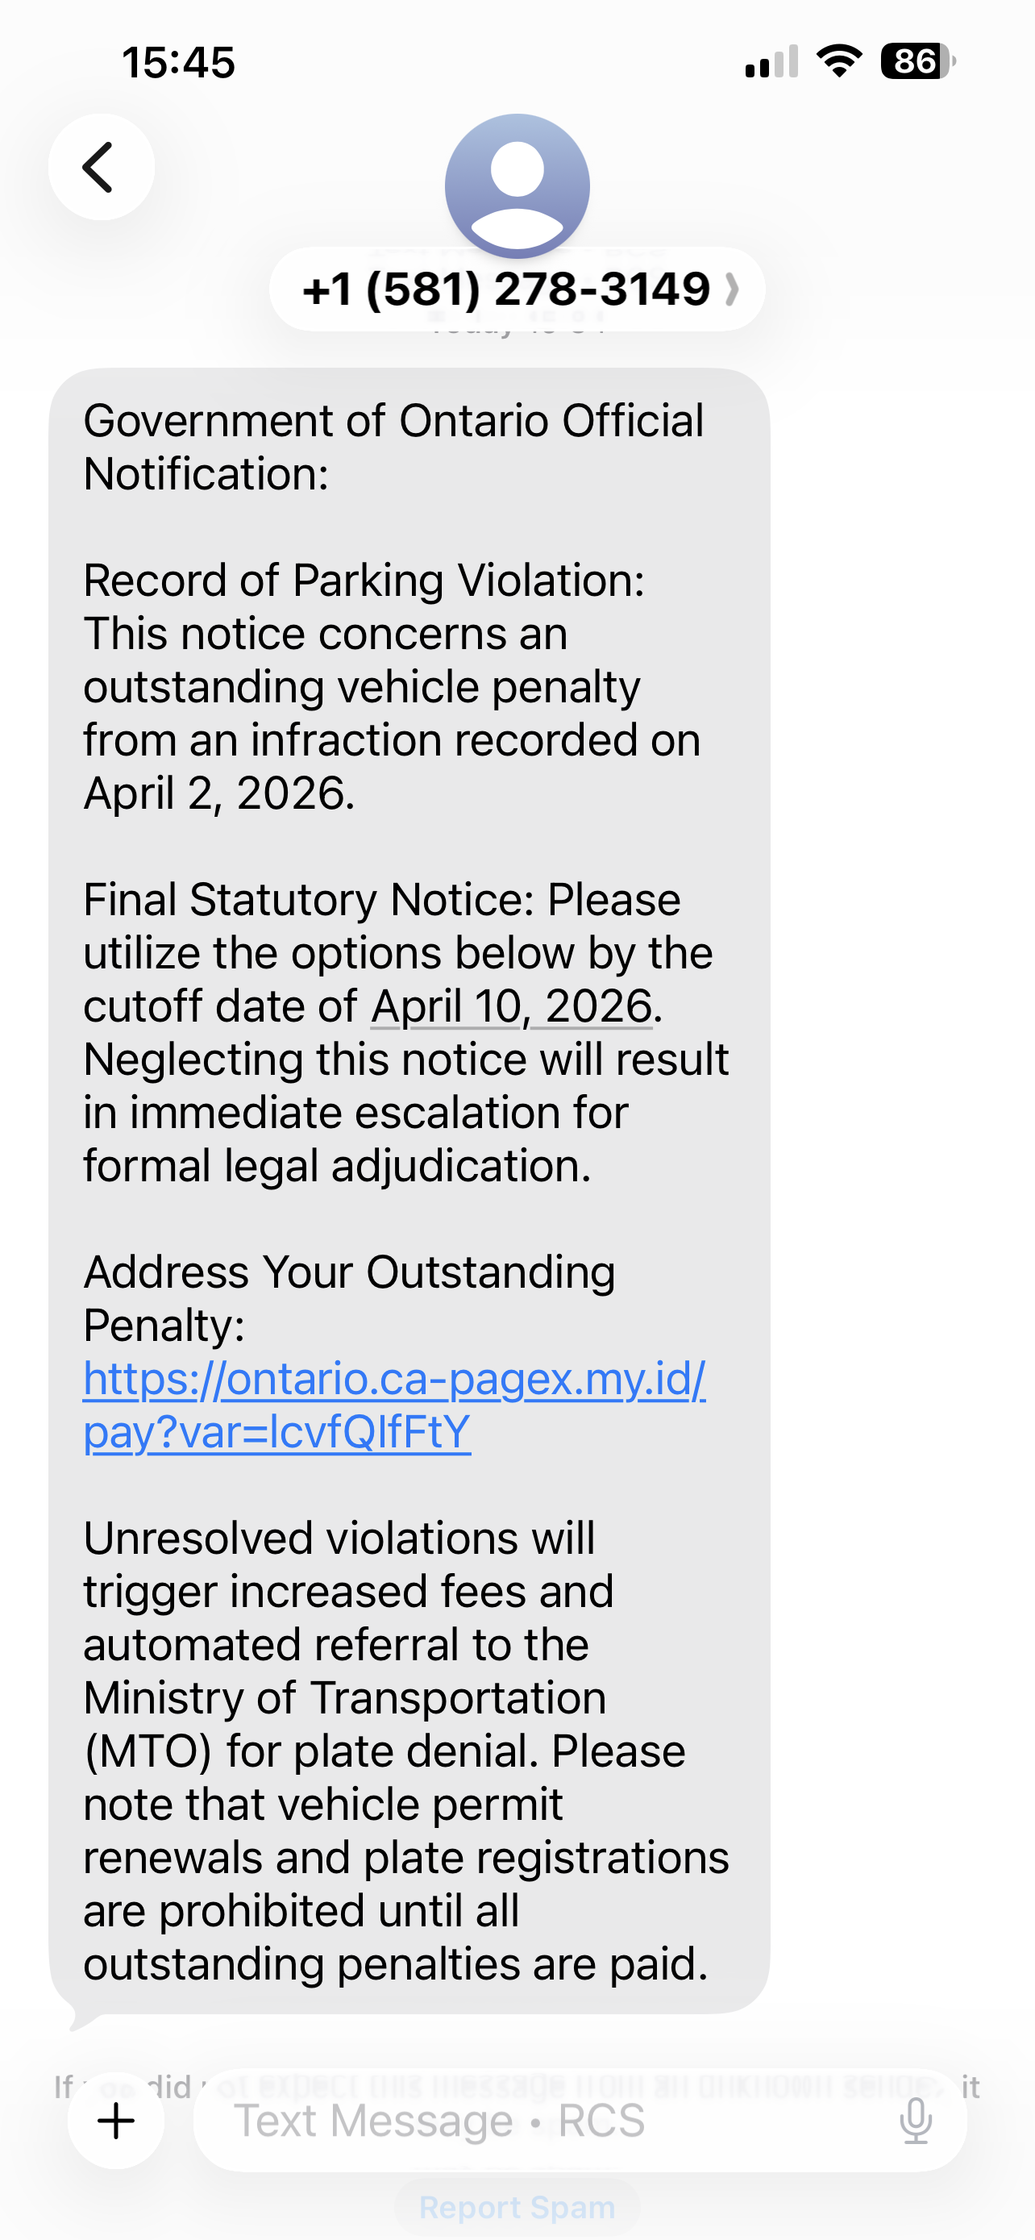
Task: Tap the underlined April 10, 2026 date
Action: [511, 1006]
